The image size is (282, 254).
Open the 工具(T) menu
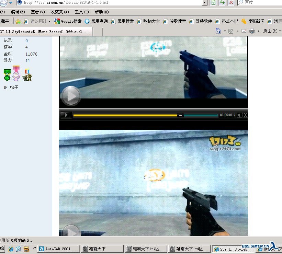point(82,12)
